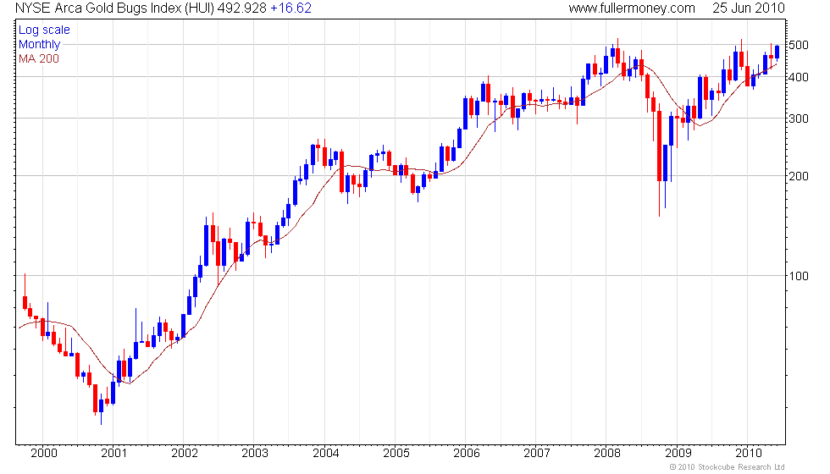Click the 400 price axis label
Image resolution: width=830 pixels, height=474 pixels.
pos(798,77)
